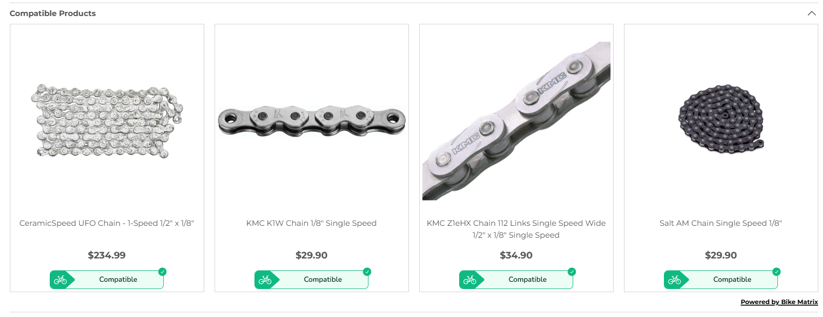Open the Powered by Bike Matrix link
This screenshot has width=823, height=317.
click(x=779, y=302)
